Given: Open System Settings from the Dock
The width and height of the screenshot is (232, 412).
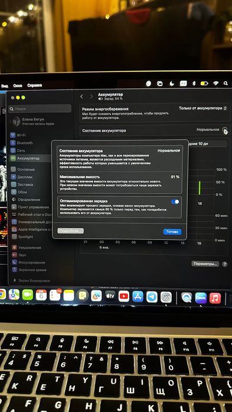Looking at the screenshot, I should [x=166, y=297].
